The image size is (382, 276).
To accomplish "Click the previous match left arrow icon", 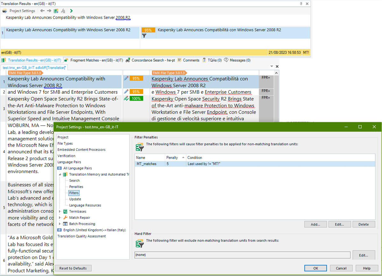I will 42,11.
